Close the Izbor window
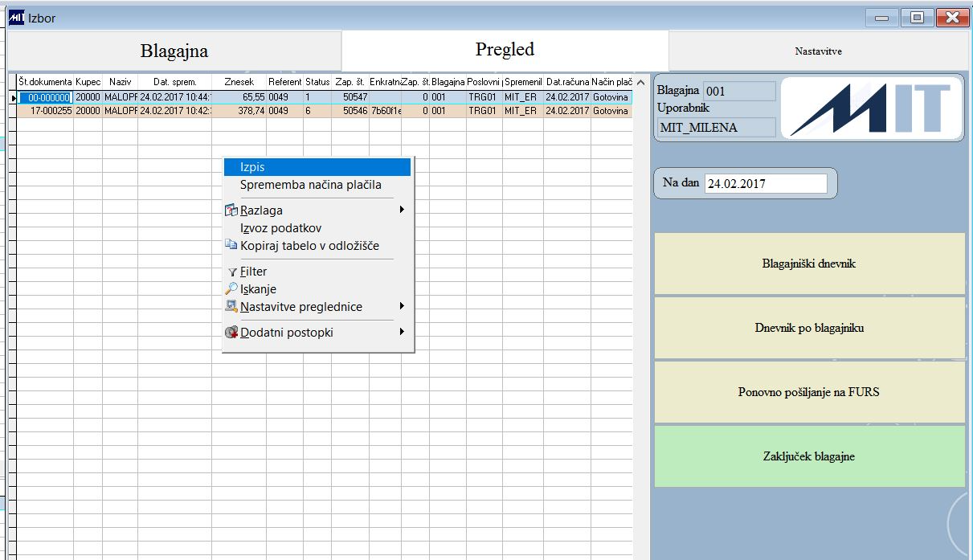Image resolution: width=973 pixels, height=560 pixels. (x=951, y=18)
